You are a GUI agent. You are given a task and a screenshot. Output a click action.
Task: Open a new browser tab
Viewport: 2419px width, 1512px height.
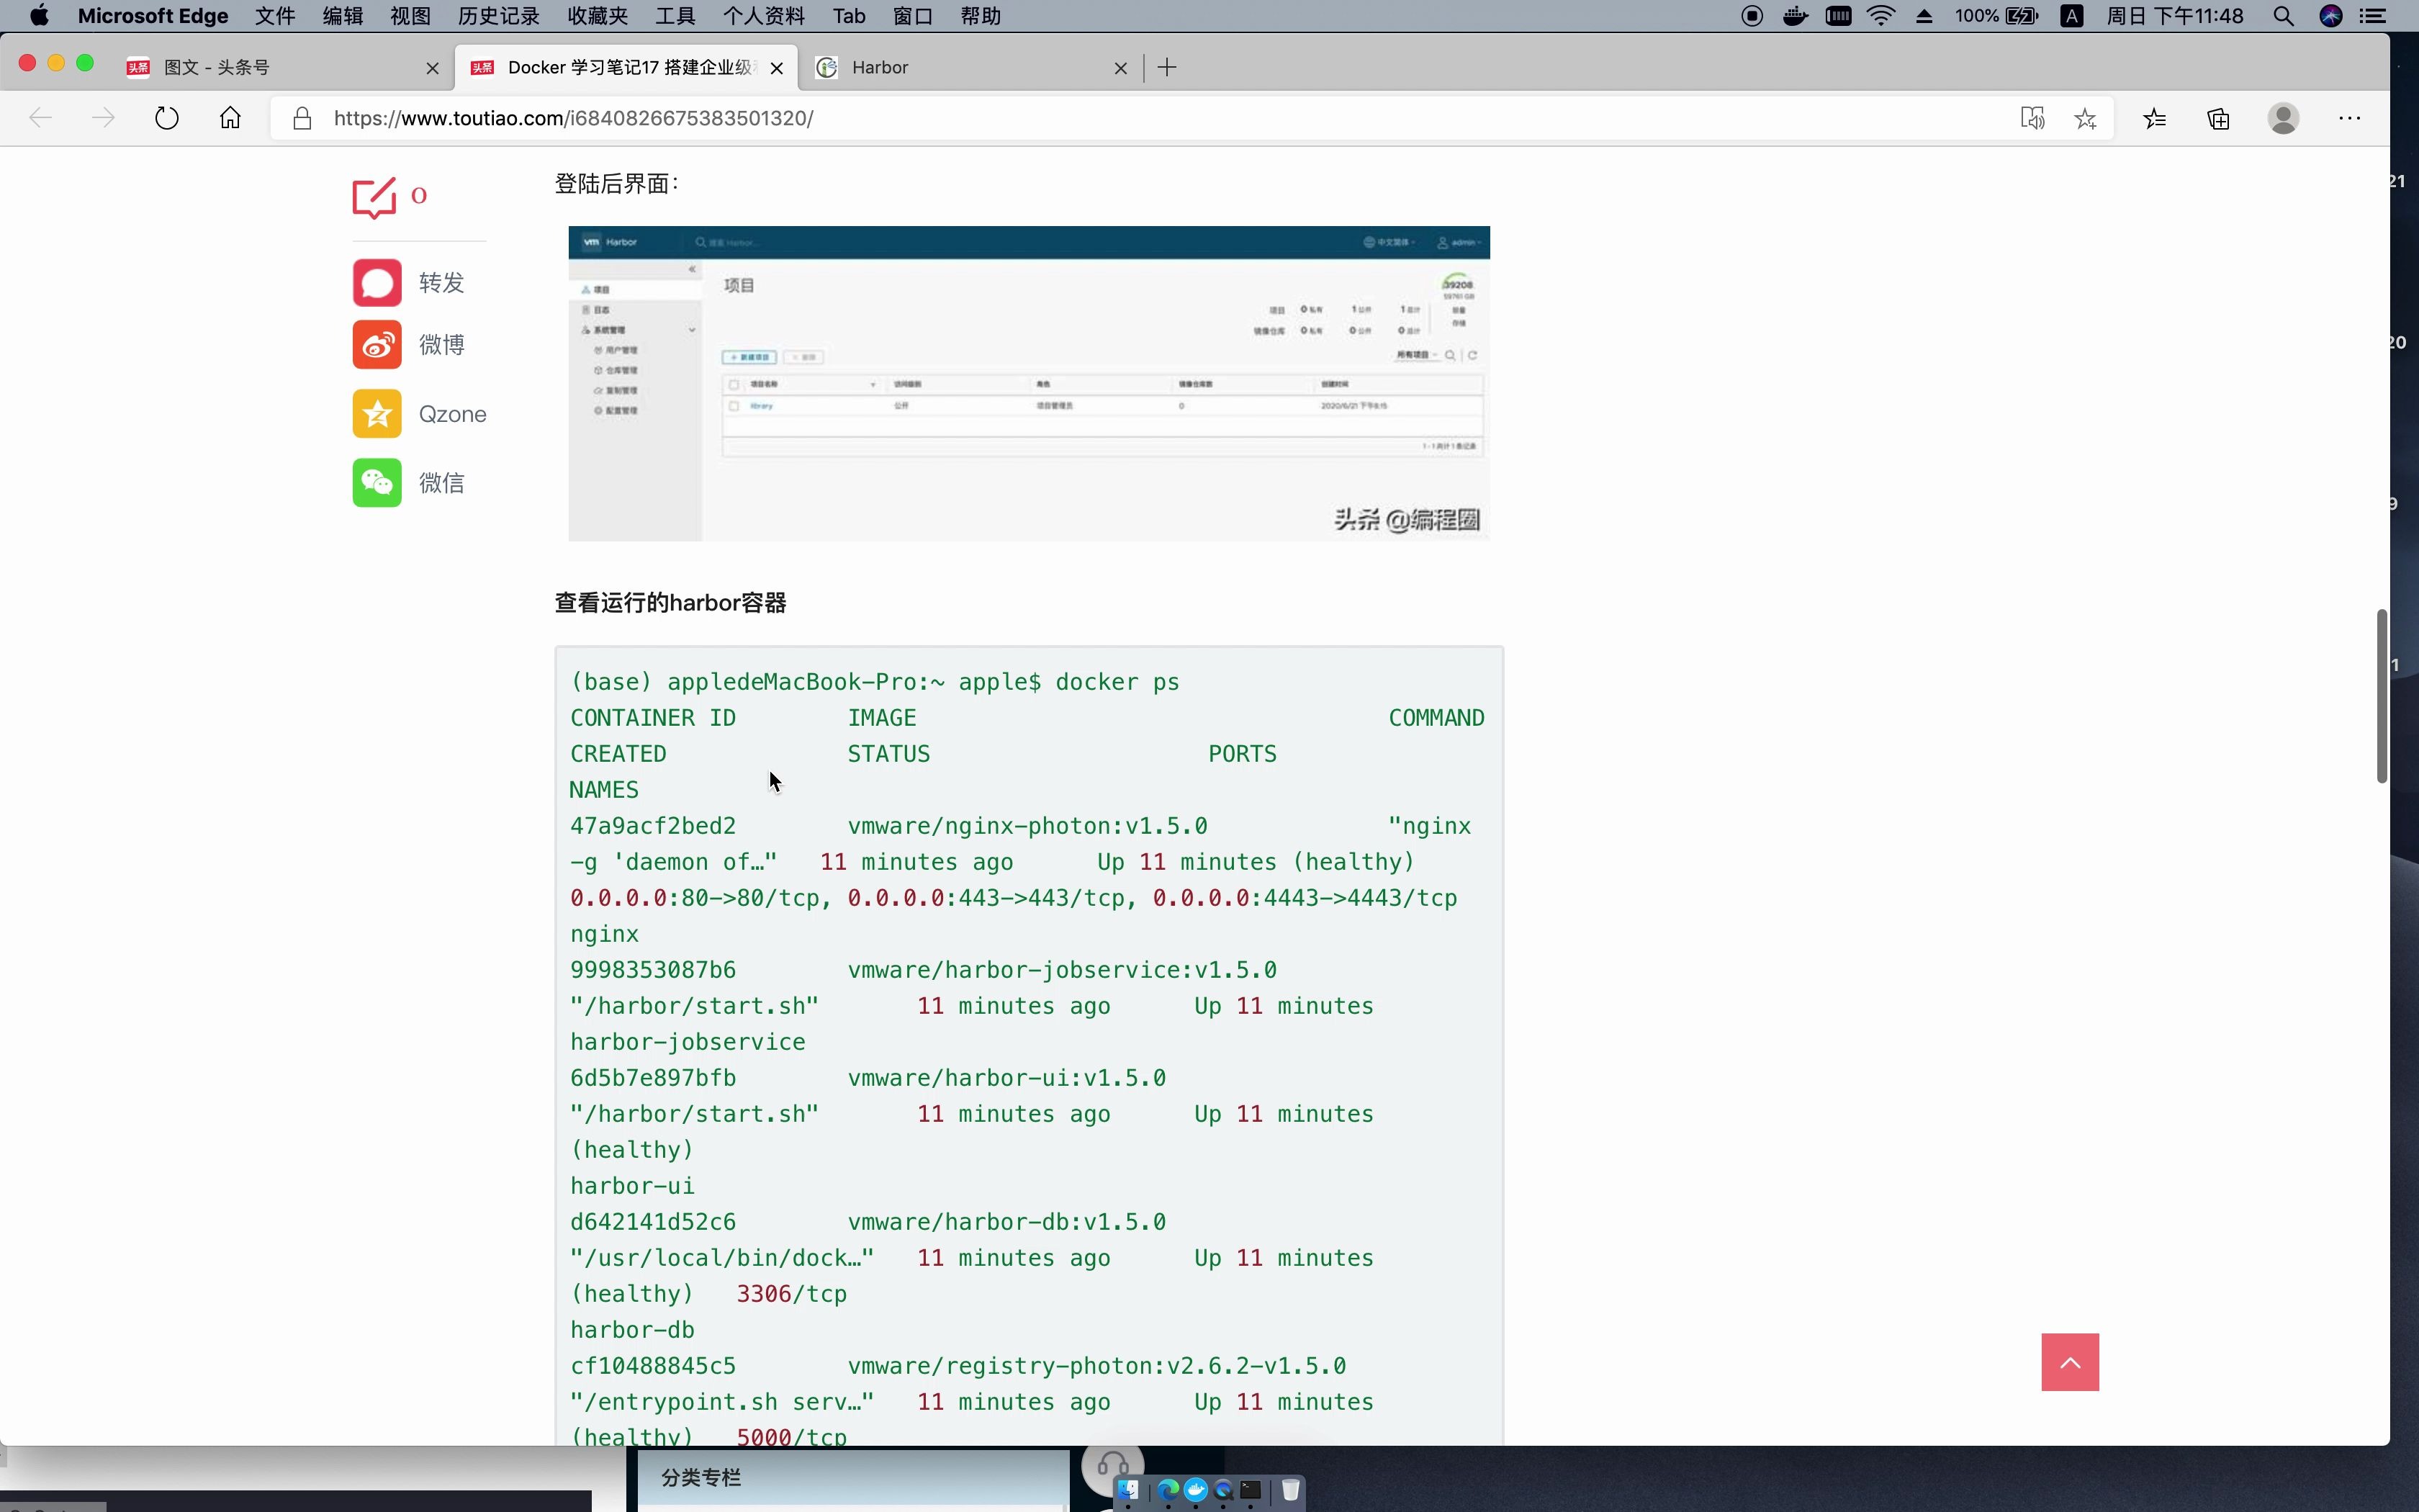[x=1166, y=67]
